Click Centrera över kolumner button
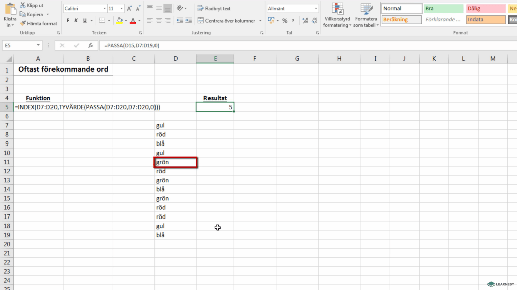Viewport: 517px width, 290px height. point(230,21)
